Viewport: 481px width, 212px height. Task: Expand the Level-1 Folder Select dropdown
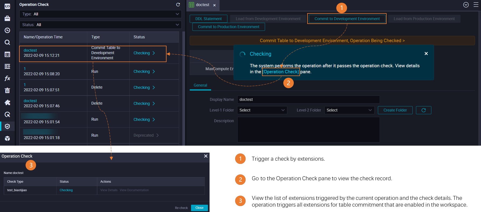pos(262,110)
